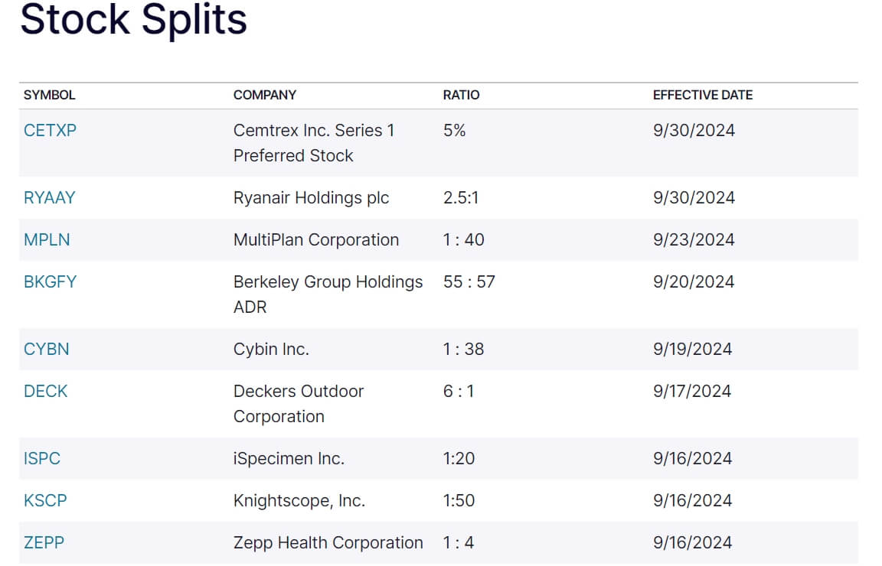Image resolution: width=882 pixels, height=566 pixels.
Task: Click the 9/17/2024 effective date
Action: tap(692, 391)
